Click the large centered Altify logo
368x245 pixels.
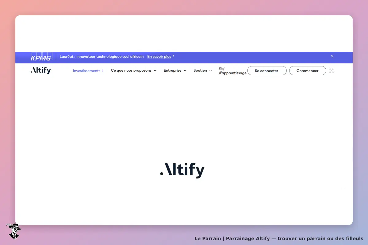182,170
